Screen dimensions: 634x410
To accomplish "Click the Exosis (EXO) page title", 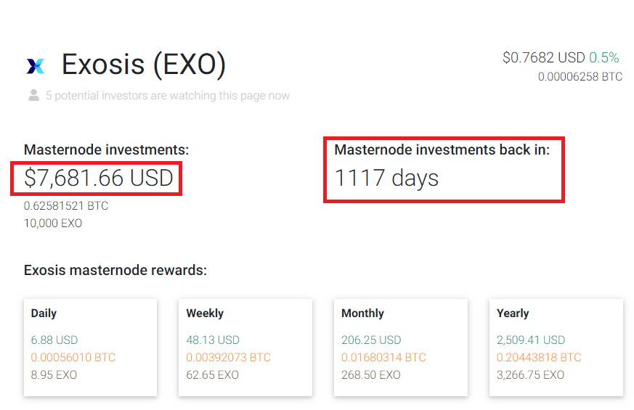I will (x=144, y=65).
